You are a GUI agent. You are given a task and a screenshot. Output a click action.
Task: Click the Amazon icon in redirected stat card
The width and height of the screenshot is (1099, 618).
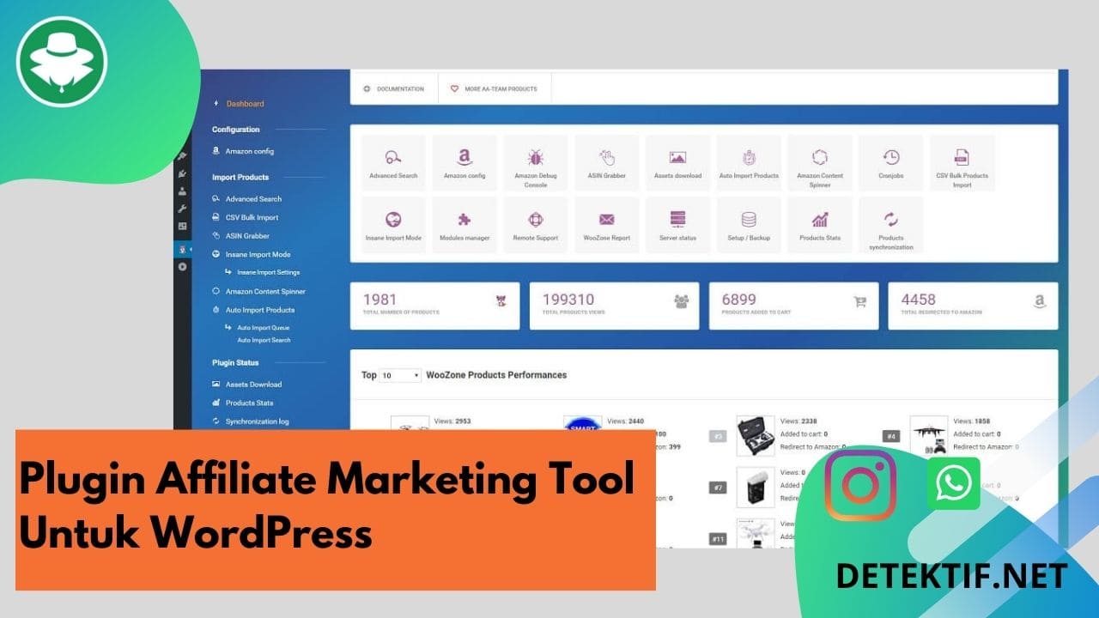(1040, 301)
